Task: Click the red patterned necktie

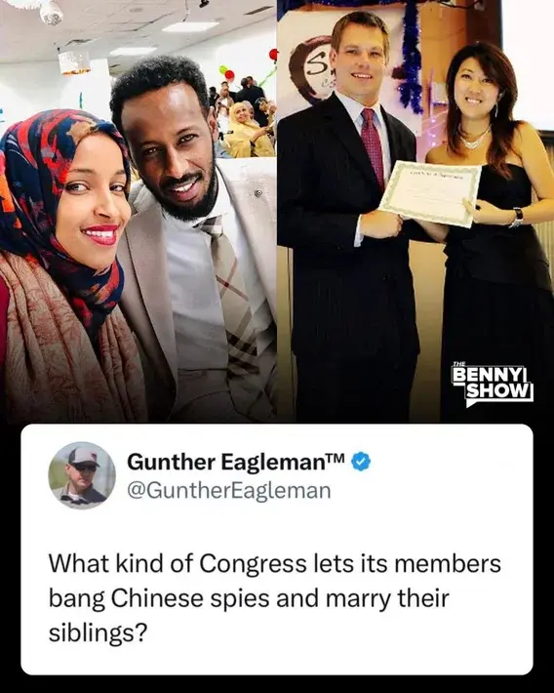Action: coord(374,146)
